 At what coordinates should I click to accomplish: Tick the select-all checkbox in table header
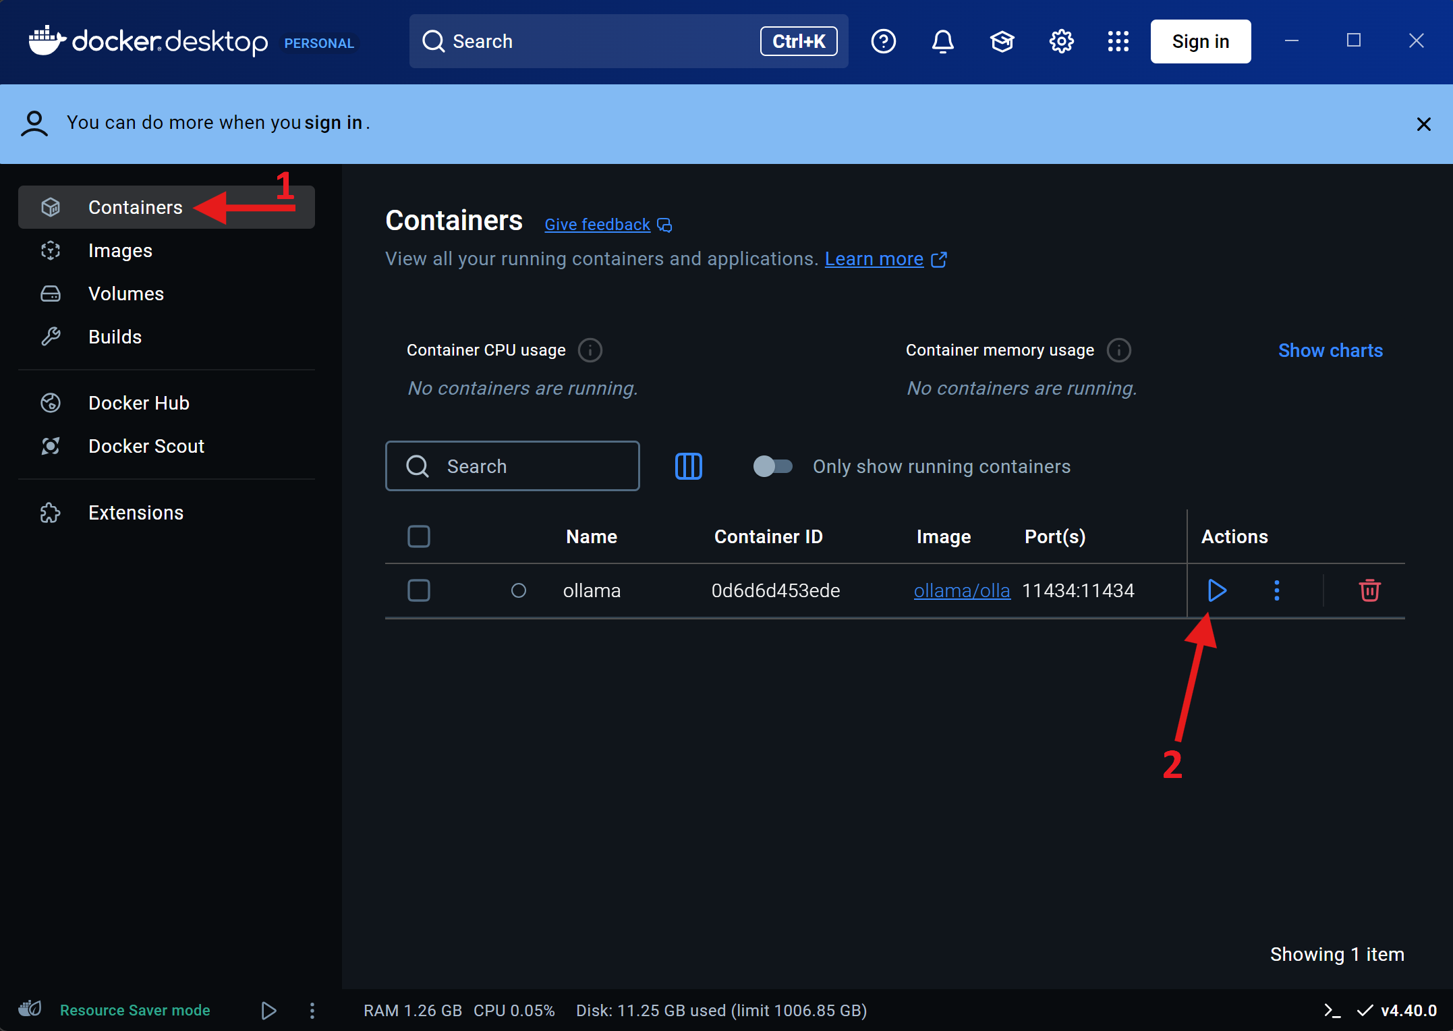pyautogui.click(x=419, y=536)
